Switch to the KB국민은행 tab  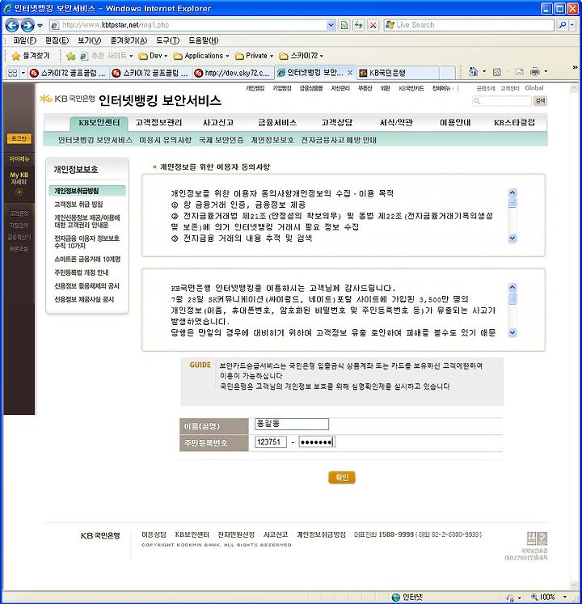(398, 73)
